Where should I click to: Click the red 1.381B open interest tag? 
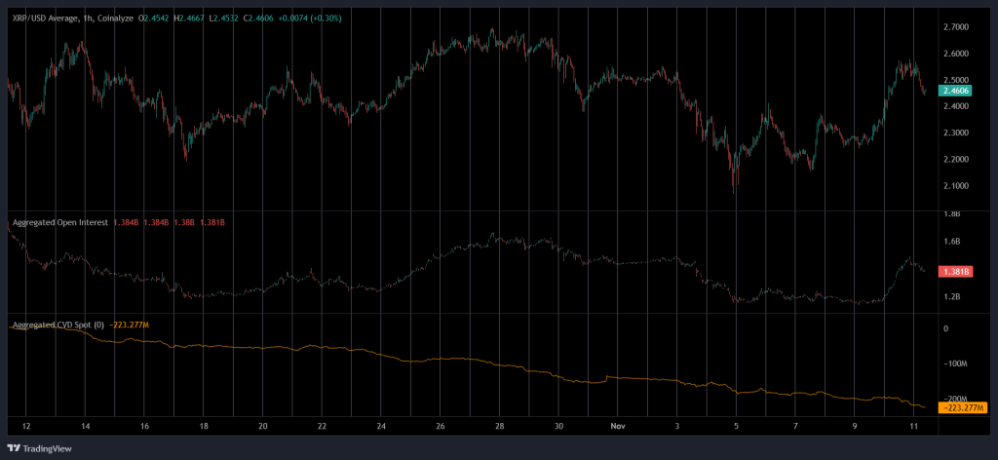click(x=954, y=273)
